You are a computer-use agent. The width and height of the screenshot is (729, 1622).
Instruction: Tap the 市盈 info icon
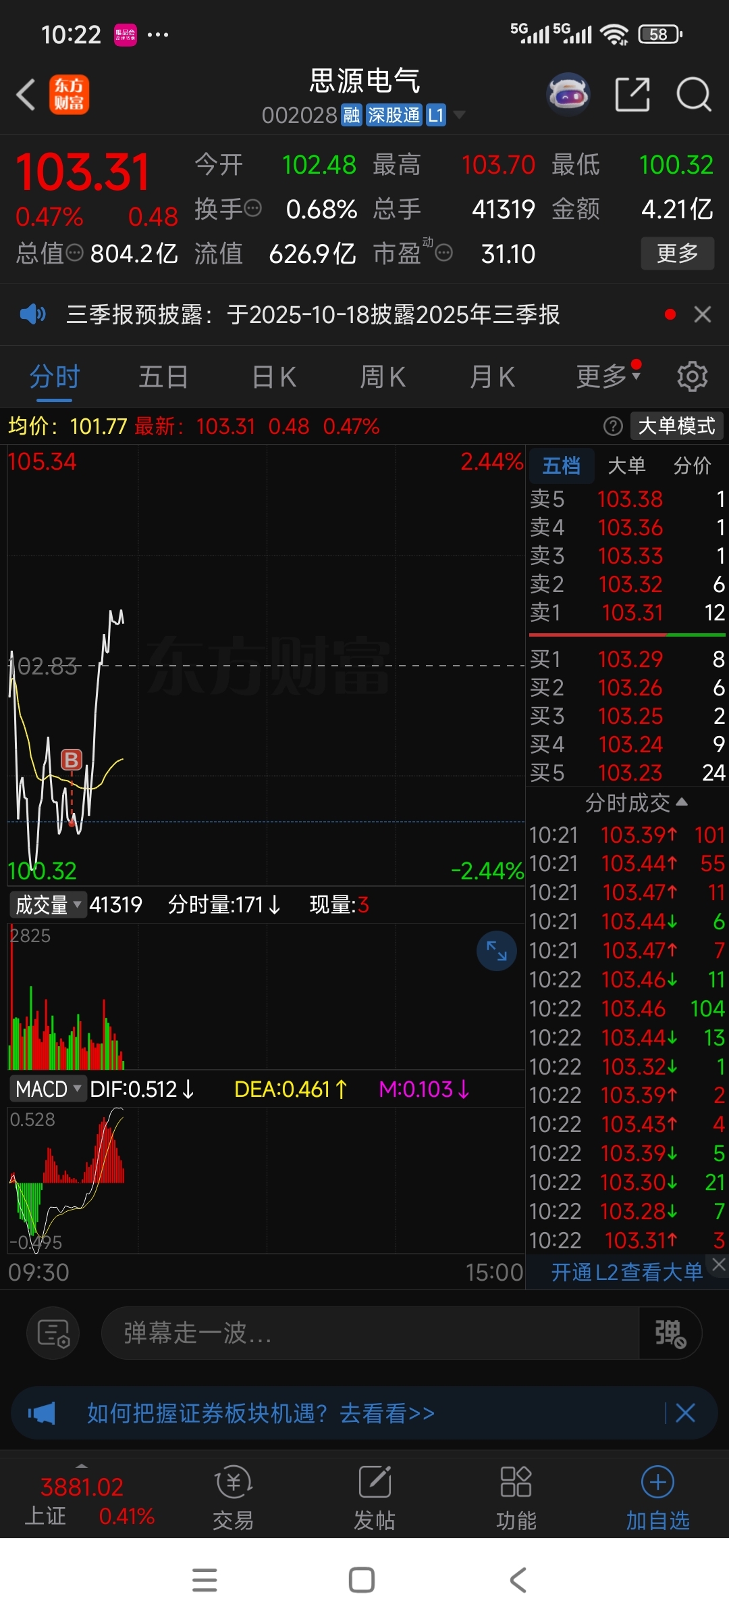443,253
